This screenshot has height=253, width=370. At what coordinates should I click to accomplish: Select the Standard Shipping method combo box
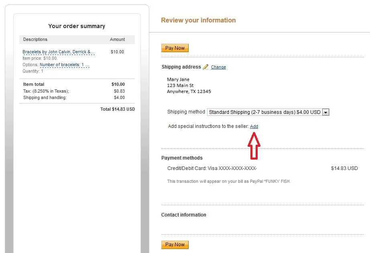click(x=268, y=112)
